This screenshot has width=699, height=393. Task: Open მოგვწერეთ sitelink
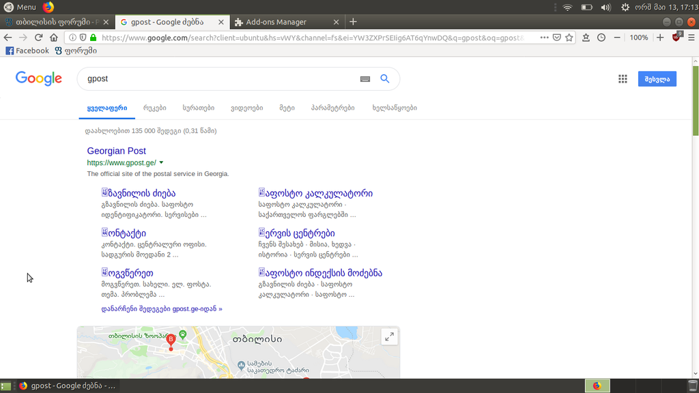[127, 273]
